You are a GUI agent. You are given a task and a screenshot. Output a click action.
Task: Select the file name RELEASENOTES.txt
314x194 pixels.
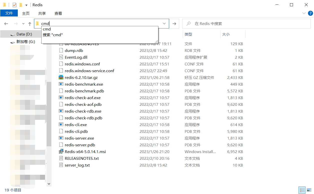tap(82, 158)
